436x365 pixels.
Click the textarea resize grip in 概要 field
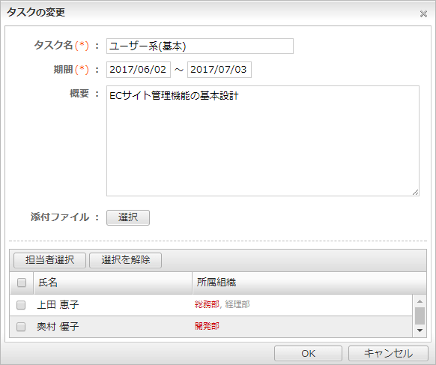coord(416,192)
